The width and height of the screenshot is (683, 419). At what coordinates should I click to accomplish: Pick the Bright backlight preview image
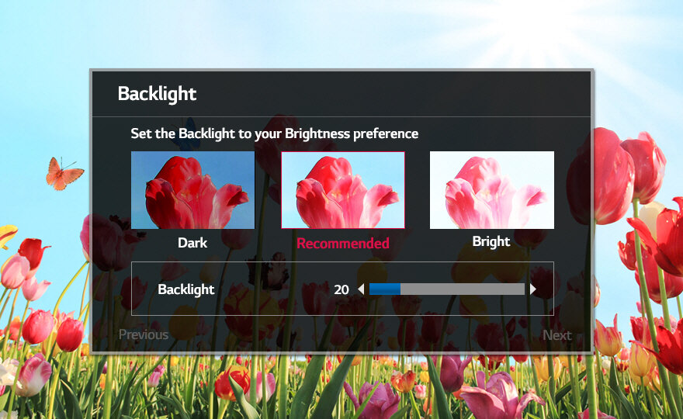492,190
